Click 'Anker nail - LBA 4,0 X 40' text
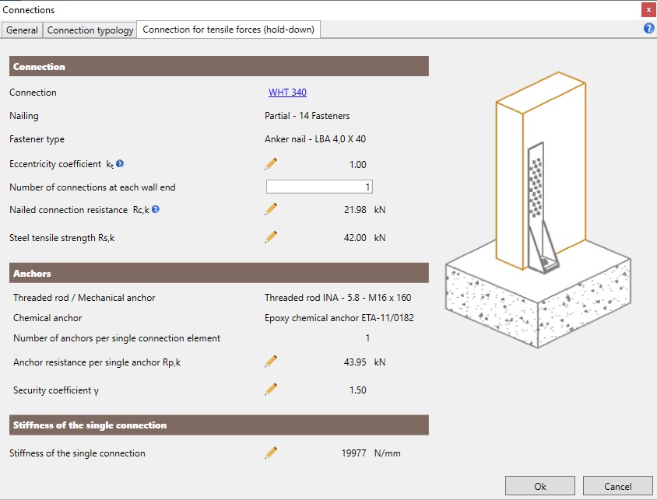Screen dimensions: 657x500 pos(315,139)
